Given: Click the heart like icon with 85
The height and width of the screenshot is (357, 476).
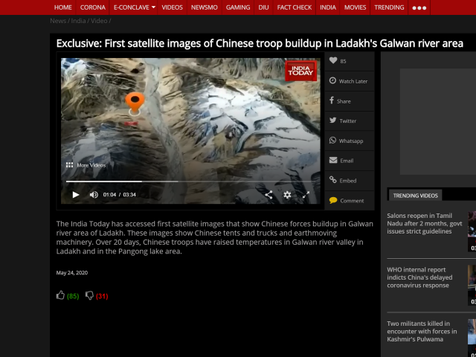Looking at the screenshot, I should (333, 60).
